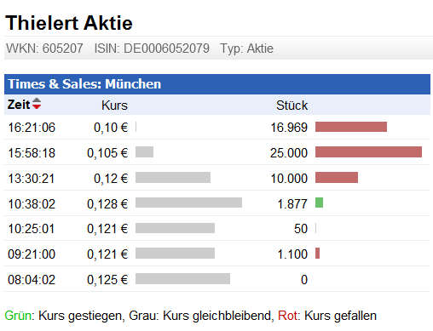
Task: Click the Stück column header
Action: point(292,106)
